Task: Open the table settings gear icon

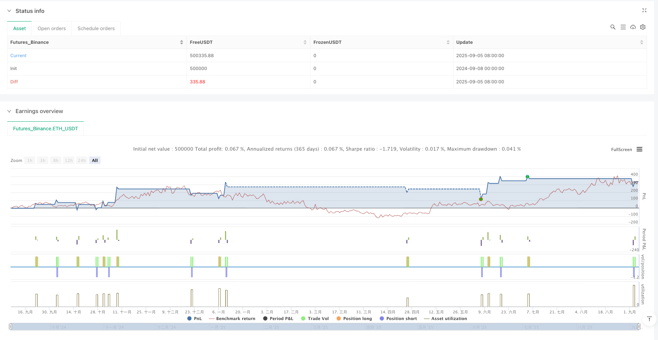Action: (x=643, y=27)
